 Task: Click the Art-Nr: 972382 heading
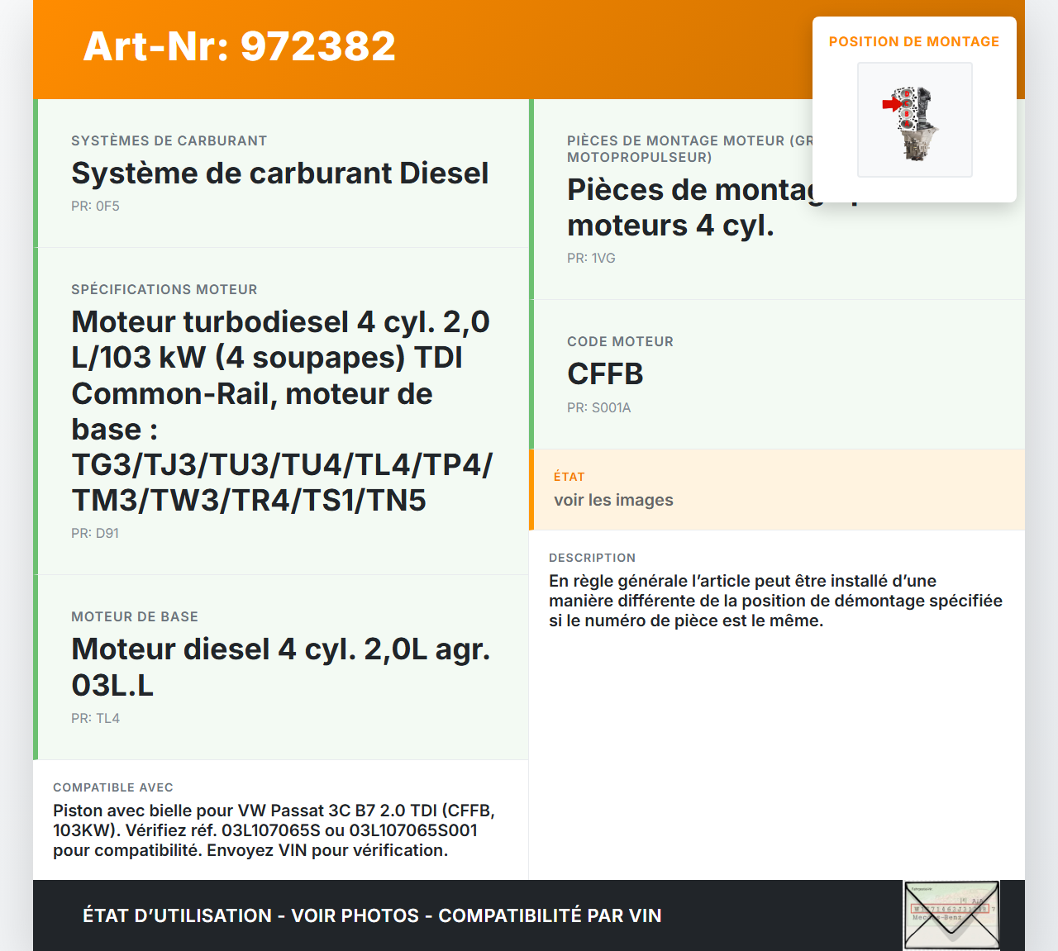(x=240, y=46)
